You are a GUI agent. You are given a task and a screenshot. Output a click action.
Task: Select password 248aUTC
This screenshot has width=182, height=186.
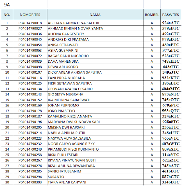click(x=171, y=133)
